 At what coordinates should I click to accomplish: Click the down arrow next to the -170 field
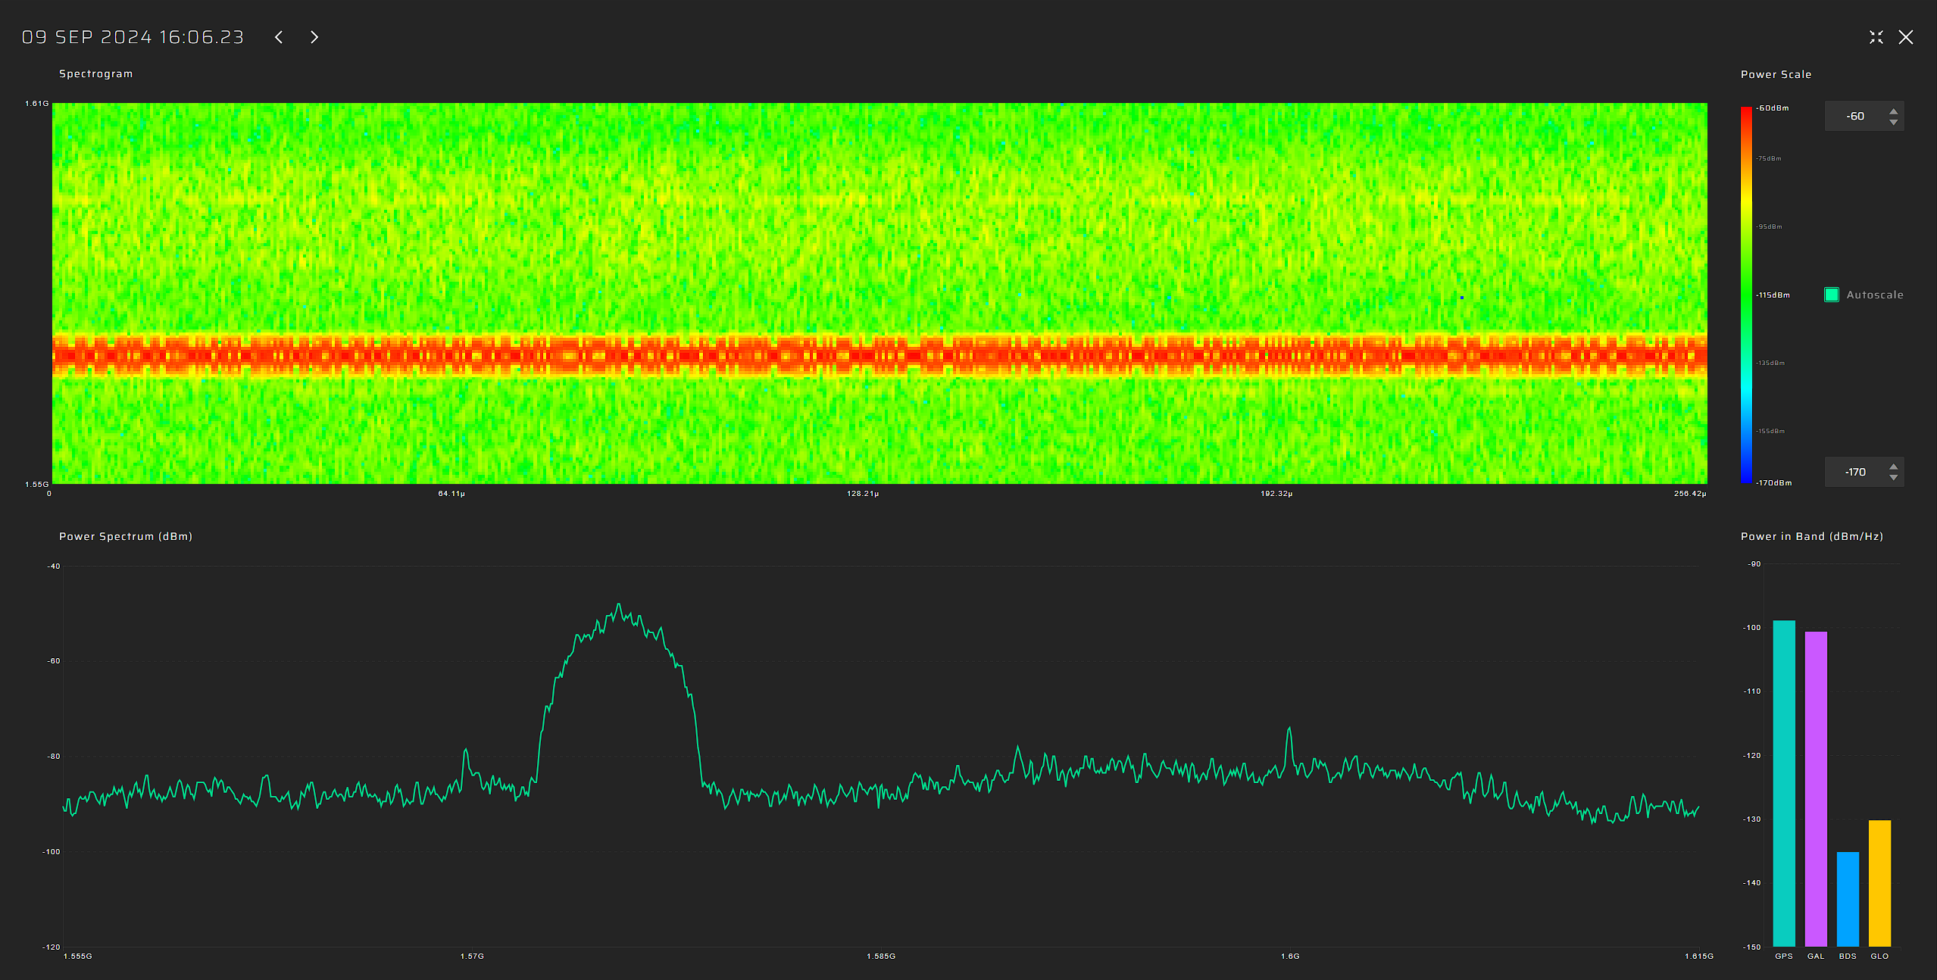point(1893,477)
